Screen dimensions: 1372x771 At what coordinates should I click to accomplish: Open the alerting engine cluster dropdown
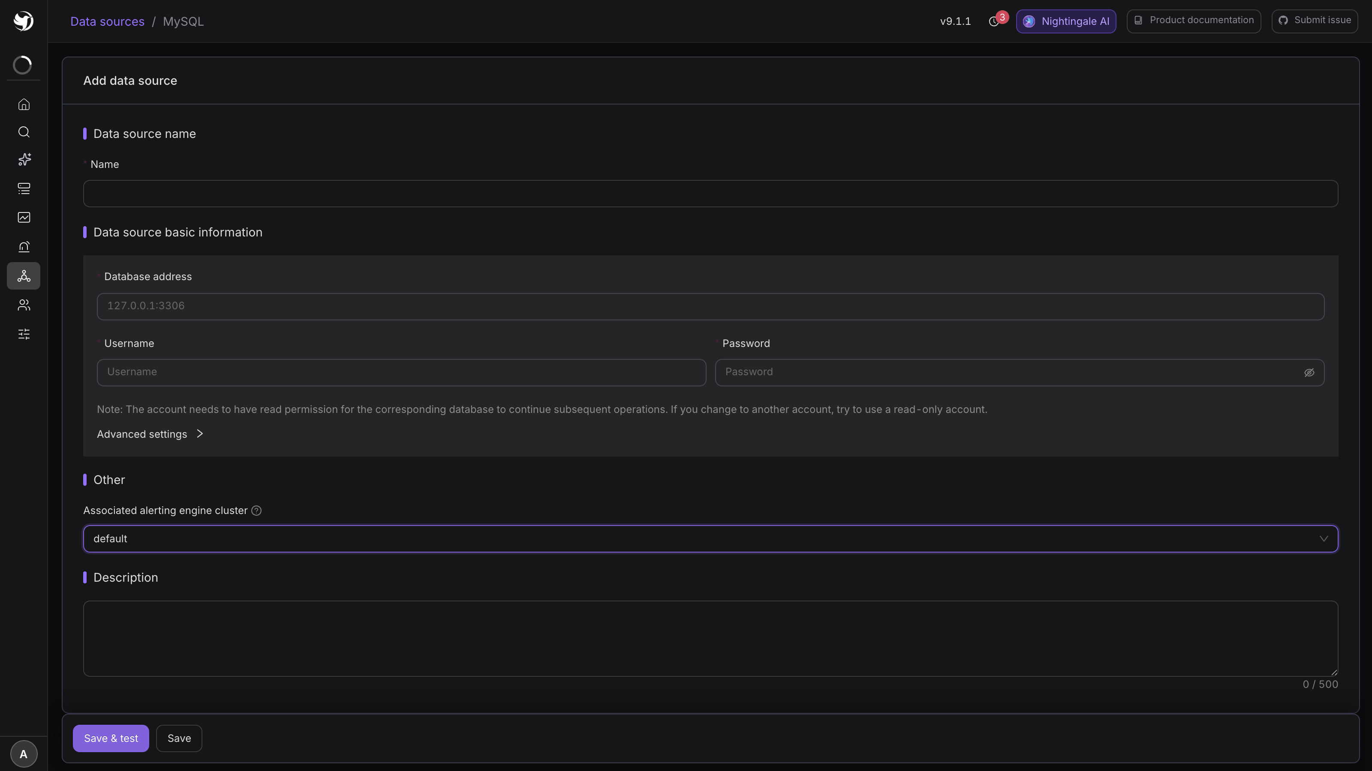point(710,539)
